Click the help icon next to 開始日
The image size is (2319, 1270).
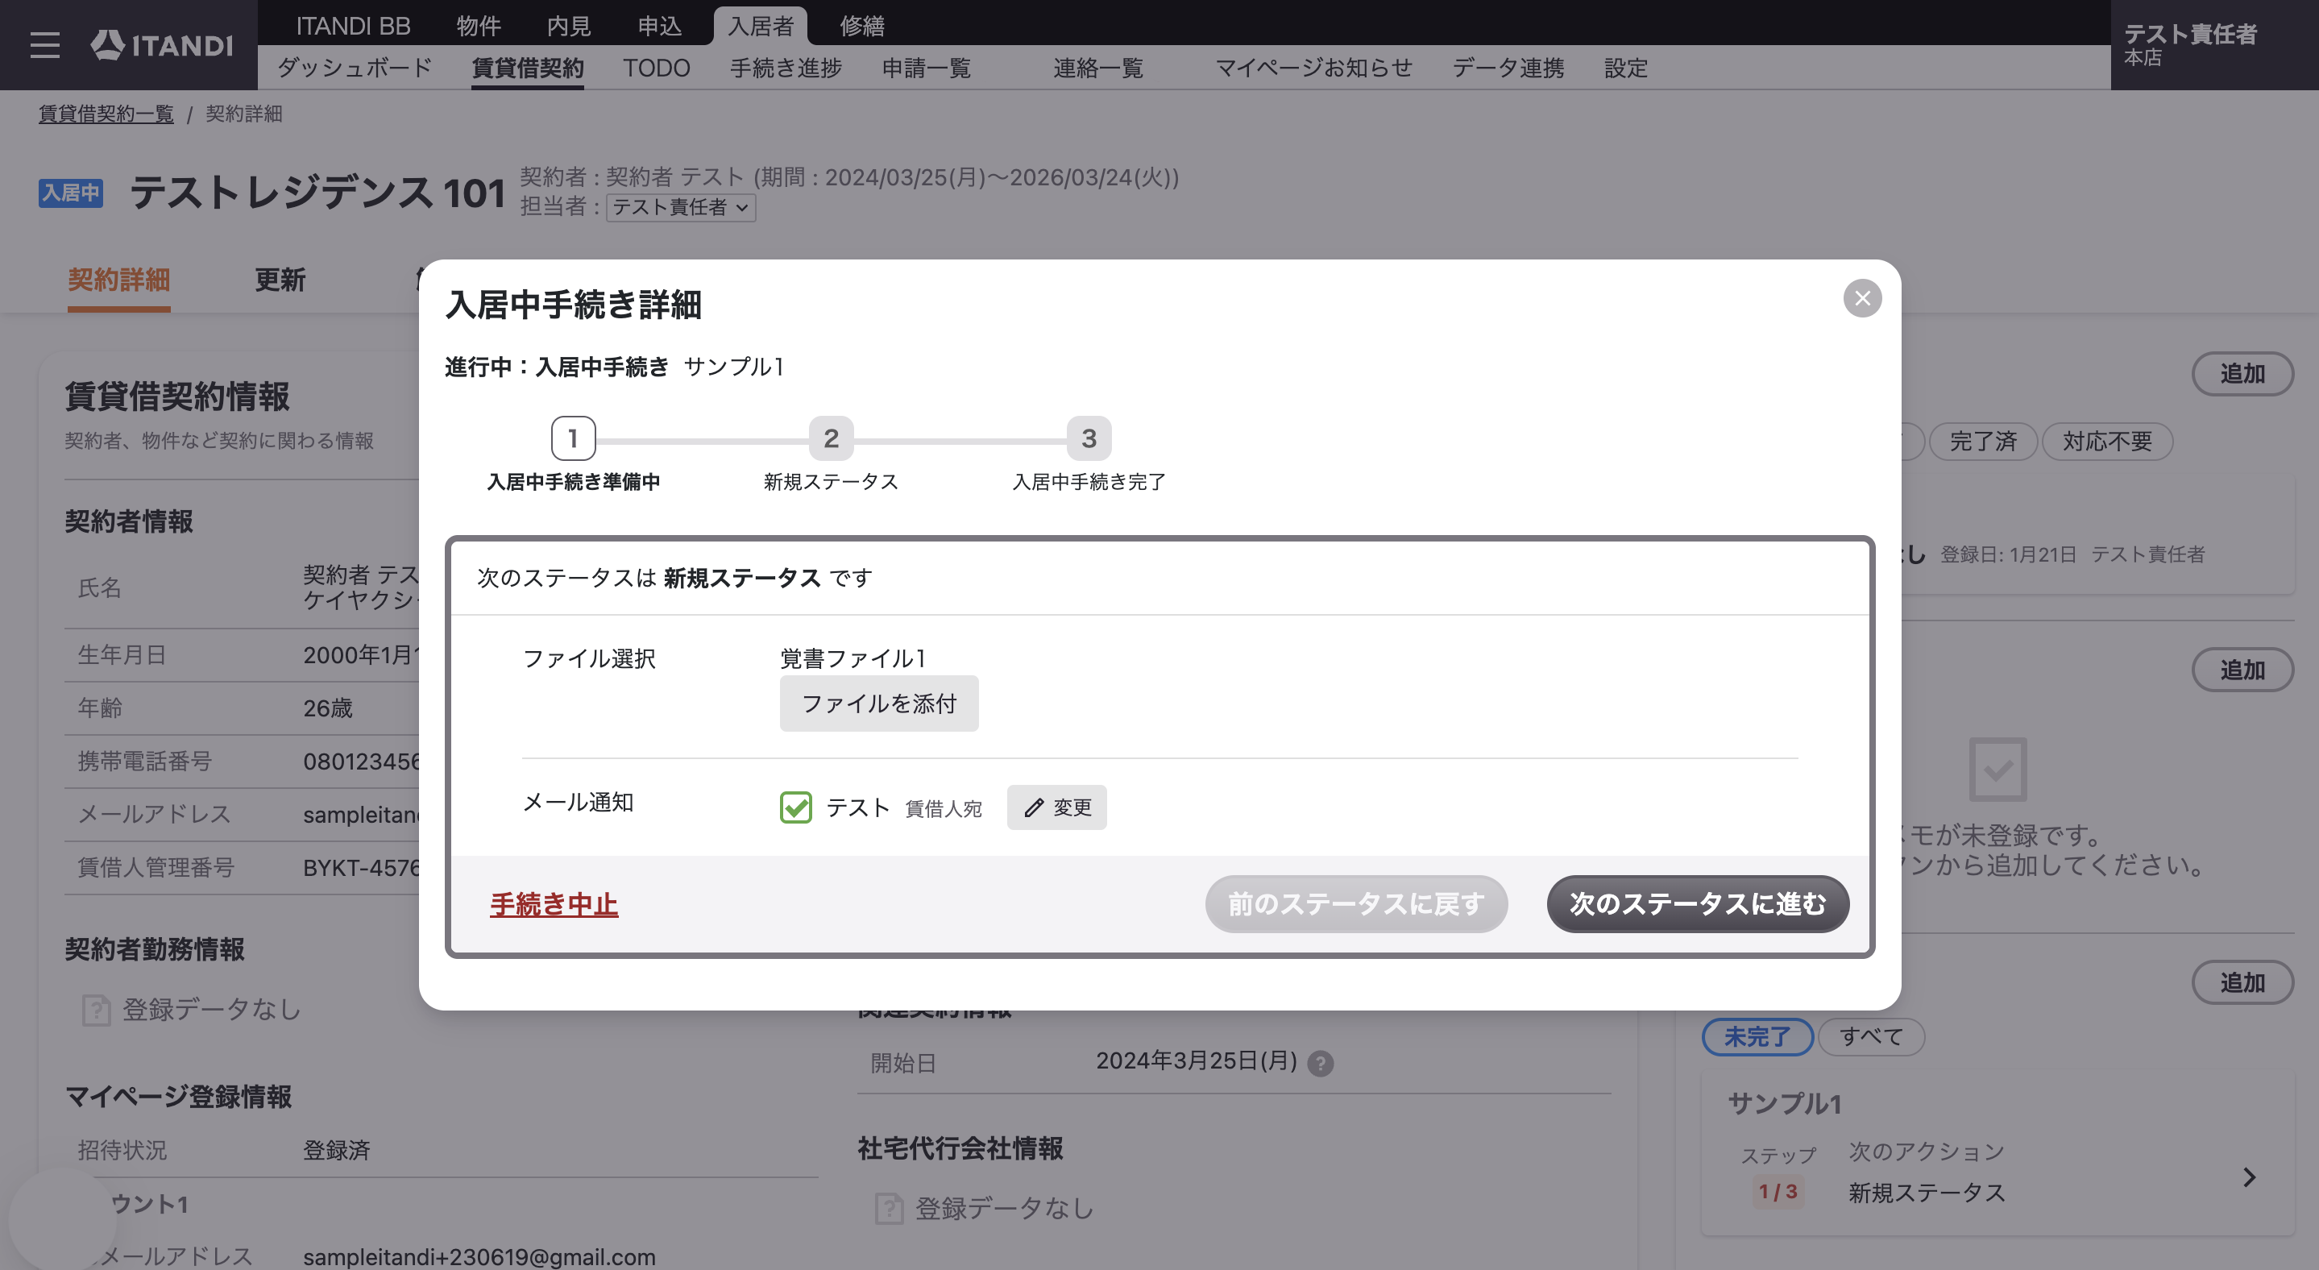point(1320,1063)
